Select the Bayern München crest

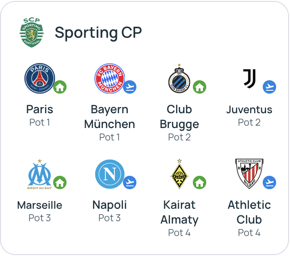click(110, 79)
